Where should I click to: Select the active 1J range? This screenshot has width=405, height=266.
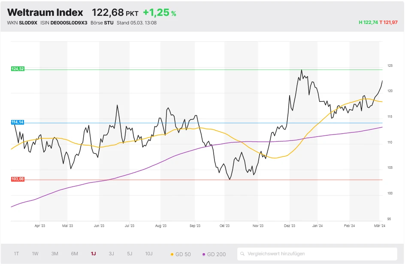coord(93,254)
